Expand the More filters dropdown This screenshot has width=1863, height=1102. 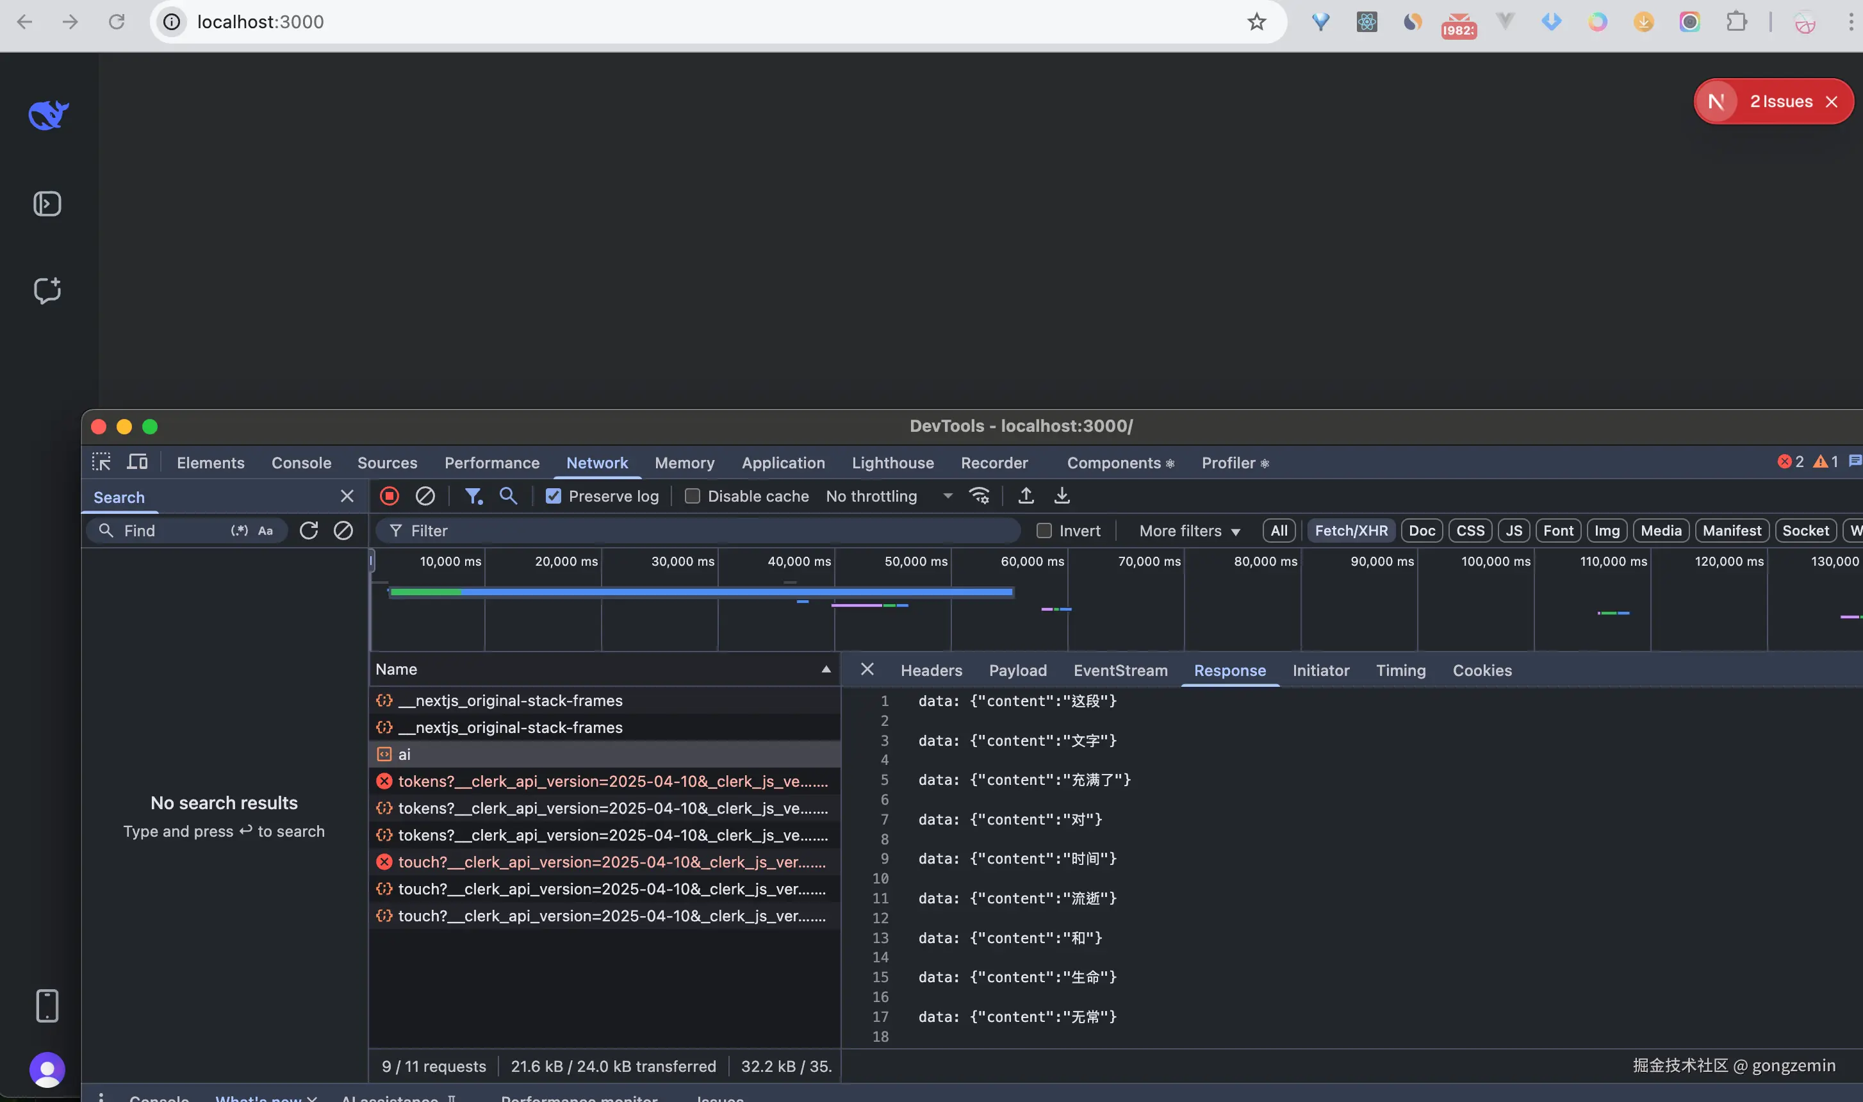click(x=1189, y=531)
